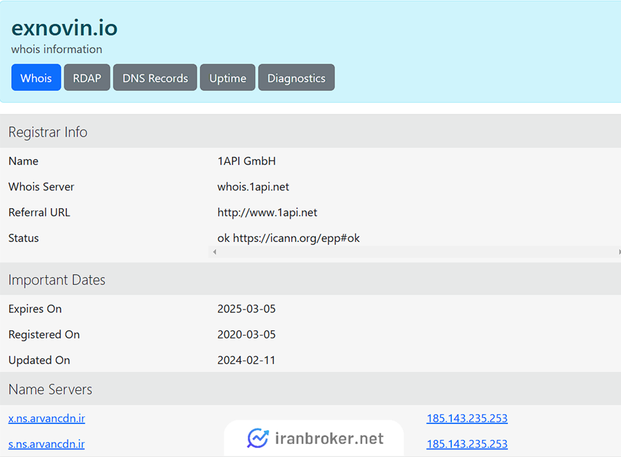Click the right arrow of the Status scrollbar
This screenshot has width=621, height=457.
pos(619,252)
